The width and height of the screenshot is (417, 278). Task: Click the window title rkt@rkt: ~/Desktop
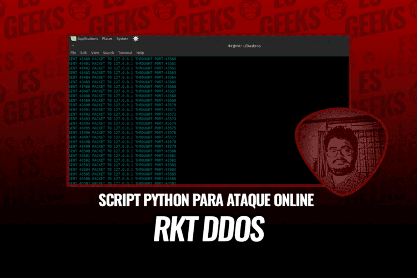pos(244,46)
